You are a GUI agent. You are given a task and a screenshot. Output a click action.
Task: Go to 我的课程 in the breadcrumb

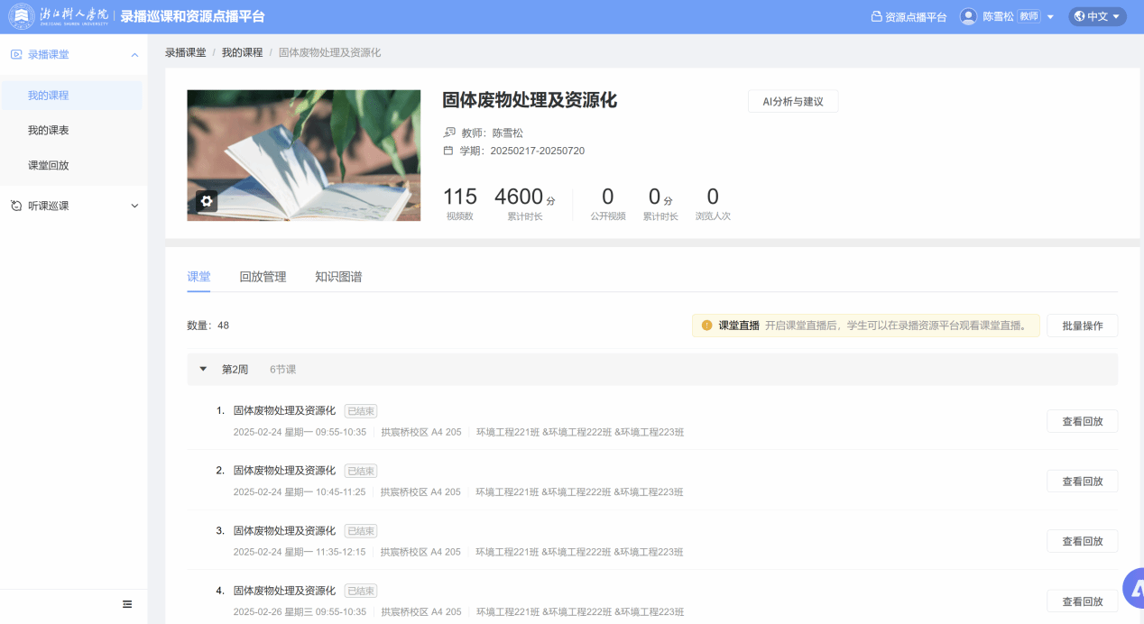click(x=242, y=52)
